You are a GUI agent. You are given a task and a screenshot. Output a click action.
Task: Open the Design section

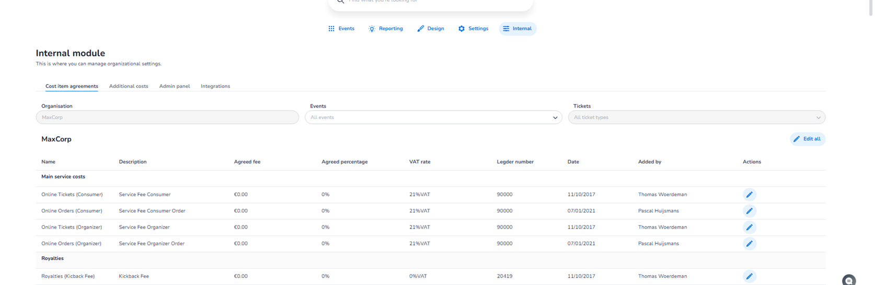tap(431, 29)
